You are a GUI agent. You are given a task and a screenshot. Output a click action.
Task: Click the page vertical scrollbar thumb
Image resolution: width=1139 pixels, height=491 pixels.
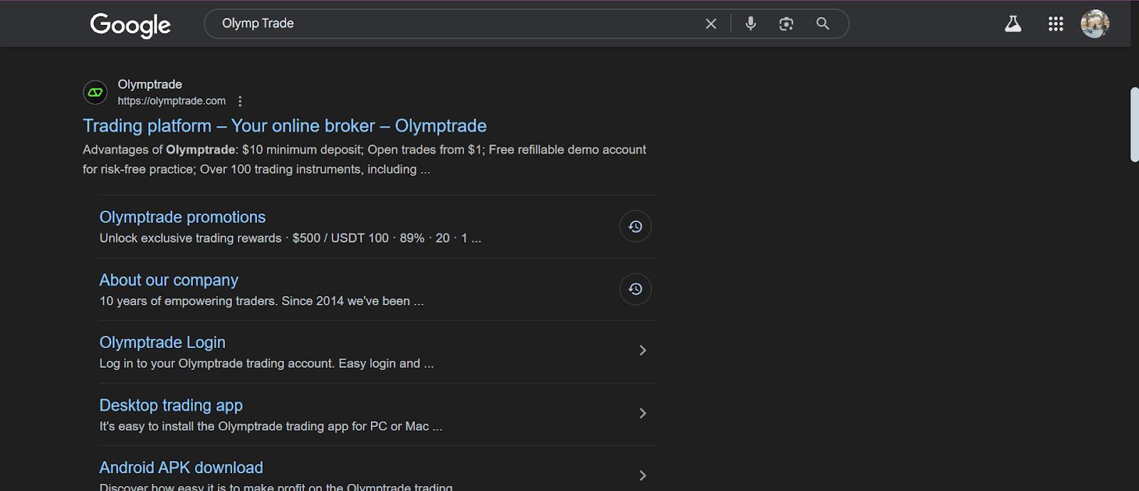pyautogui.click(x=1134, y=125)
